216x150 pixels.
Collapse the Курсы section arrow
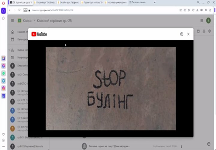click(9, 50)
